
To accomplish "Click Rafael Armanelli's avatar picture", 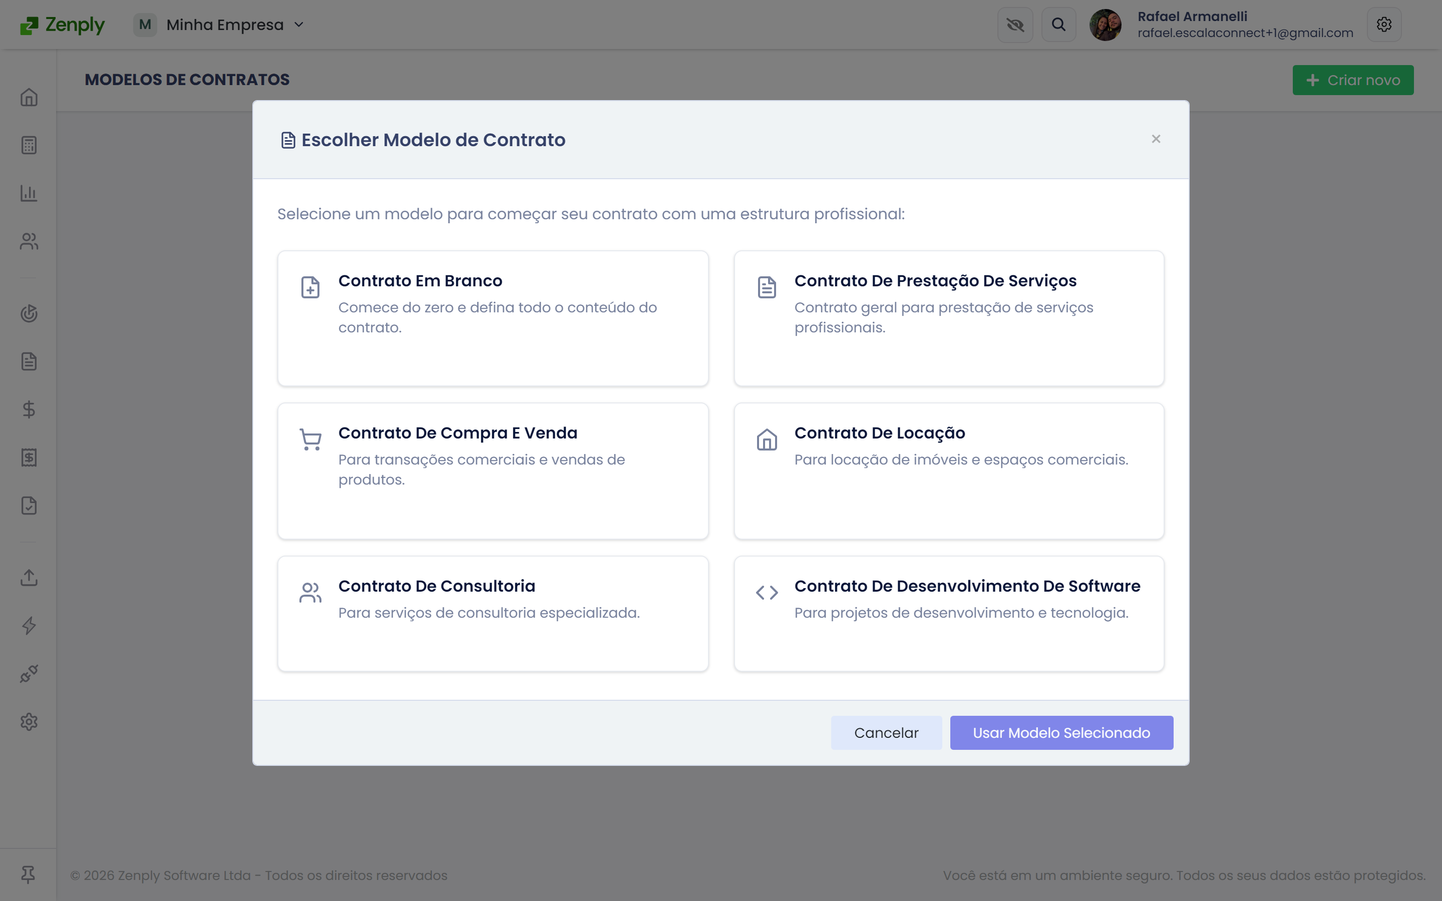I will pos(1106,25).
